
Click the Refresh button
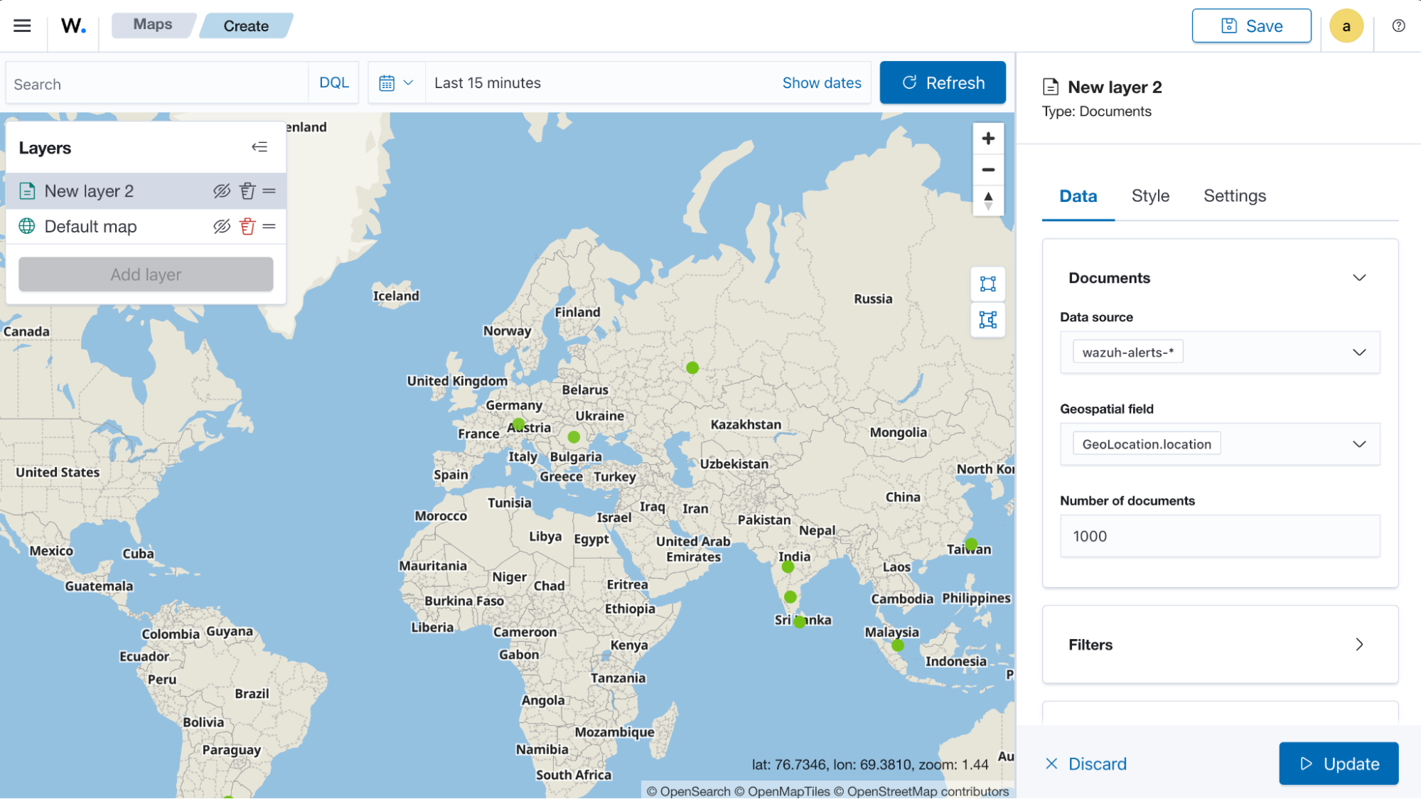coord(943,82)
